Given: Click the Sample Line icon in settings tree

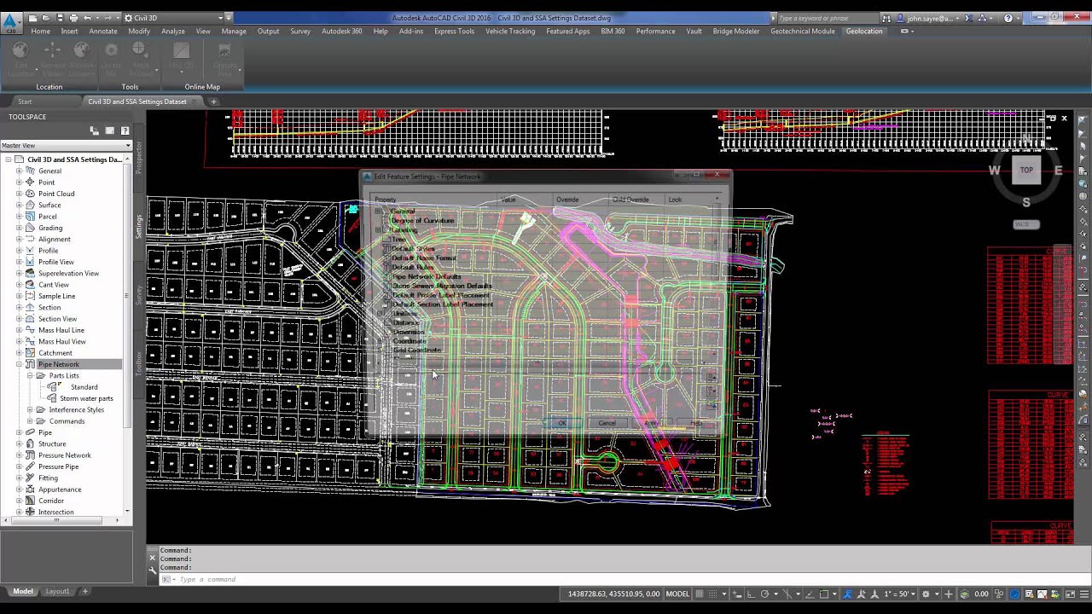Looking at the screenshot, I should [30, 296].
